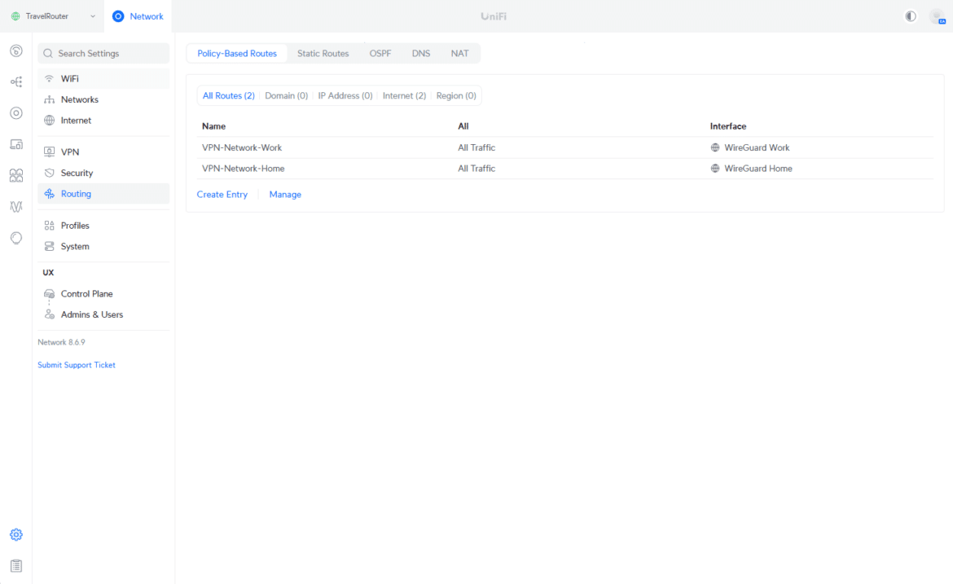Click the Admins & Users icon

49,314
